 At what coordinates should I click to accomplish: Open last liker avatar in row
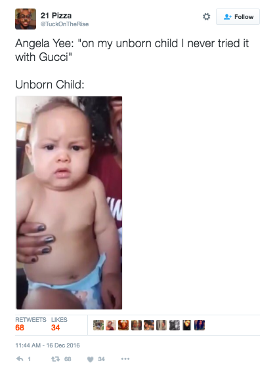click(200, 325)
